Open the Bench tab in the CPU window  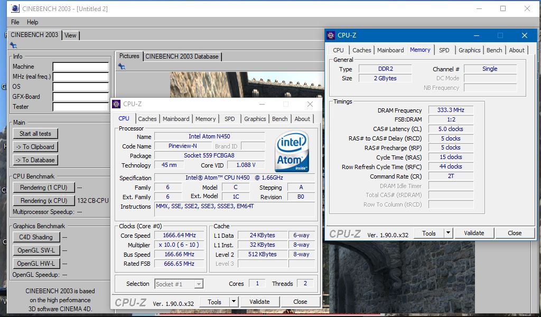point(279,119)
